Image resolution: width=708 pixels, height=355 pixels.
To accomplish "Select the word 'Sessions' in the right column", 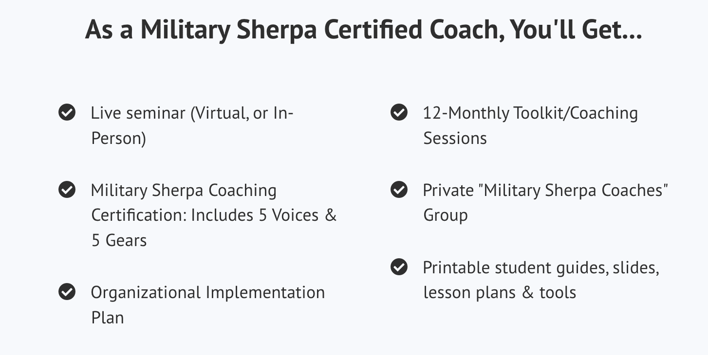I will [x=455, y=139].
